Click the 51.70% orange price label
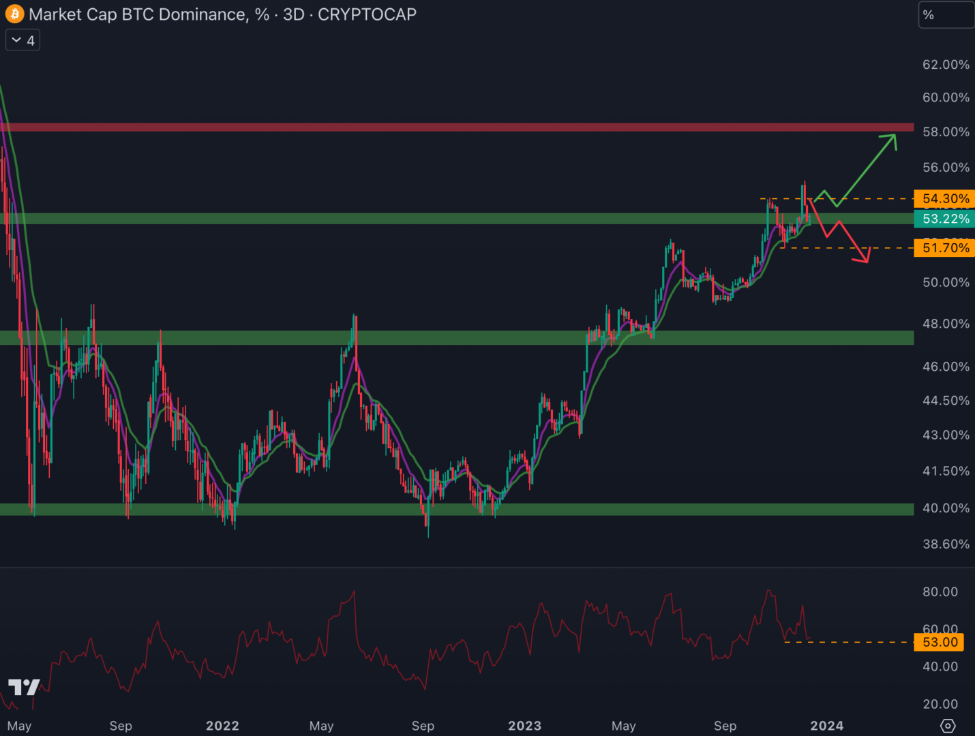 click(945, 248)
